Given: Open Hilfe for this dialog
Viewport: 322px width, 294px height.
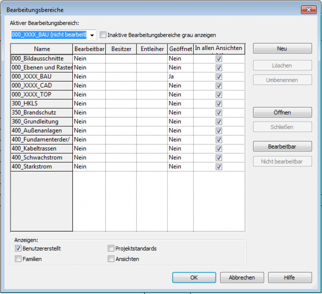Looking at the screenshot, I should pyautogui.click(x=289, y=277).
